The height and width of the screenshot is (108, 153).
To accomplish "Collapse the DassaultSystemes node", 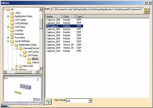I will [16, 48].
